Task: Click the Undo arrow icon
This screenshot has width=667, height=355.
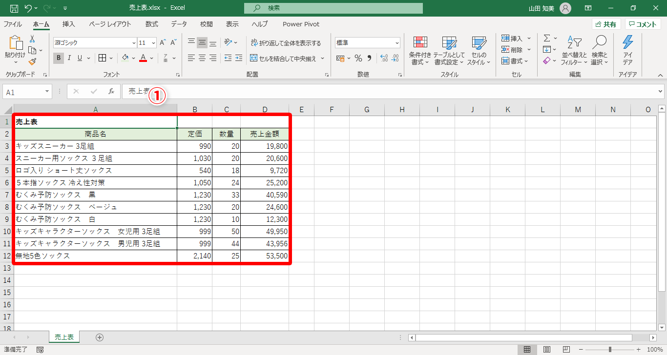Action: tap(28, 8)
